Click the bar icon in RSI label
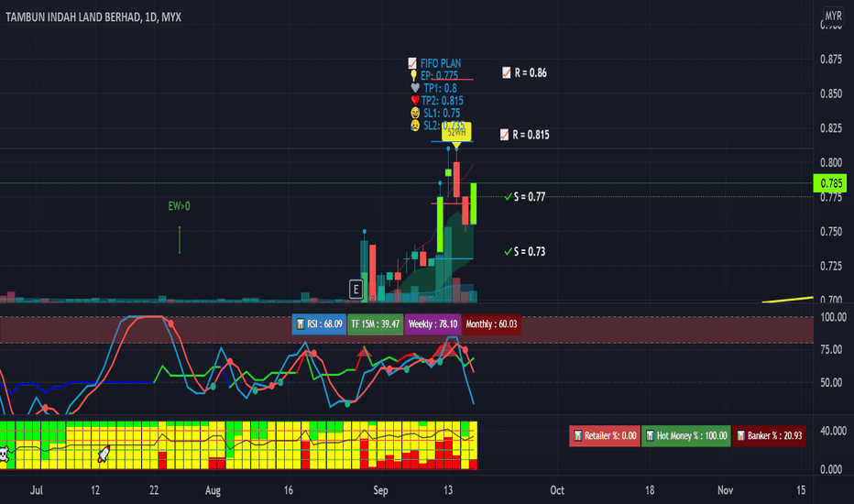Image resolution: width=854 pixels, height=504 pixels. tap(301, 324)
